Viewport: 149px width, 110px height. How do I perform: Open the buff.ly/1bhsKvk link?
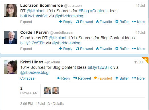coord(34,16)
